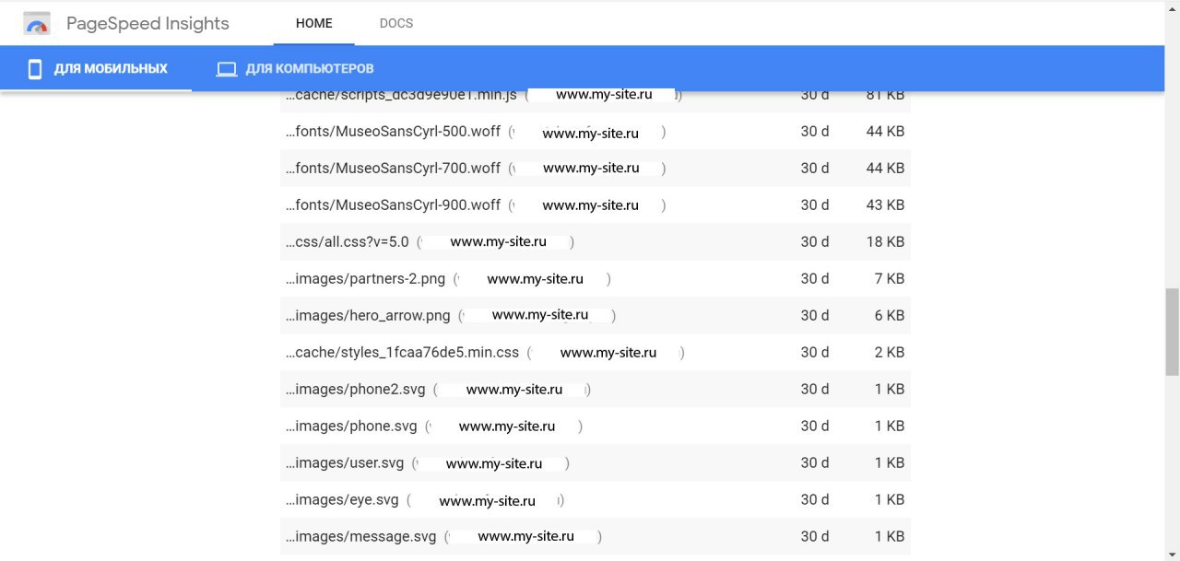This screenshot has width=1180, height=561.
Task: Click the …images/eye.svg entry
Action: coord(343,499)
